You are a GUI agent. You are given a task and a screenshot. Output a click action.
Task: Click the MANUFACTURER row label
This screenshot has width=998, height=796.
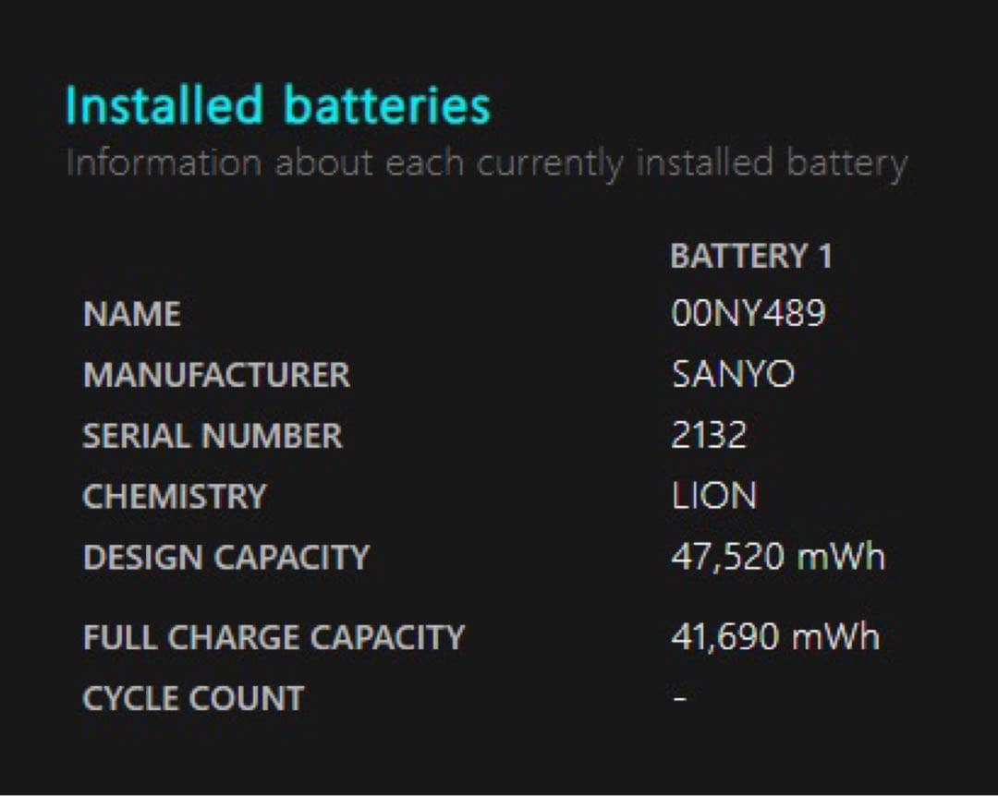pyautogui.click(x=216, y=375)
